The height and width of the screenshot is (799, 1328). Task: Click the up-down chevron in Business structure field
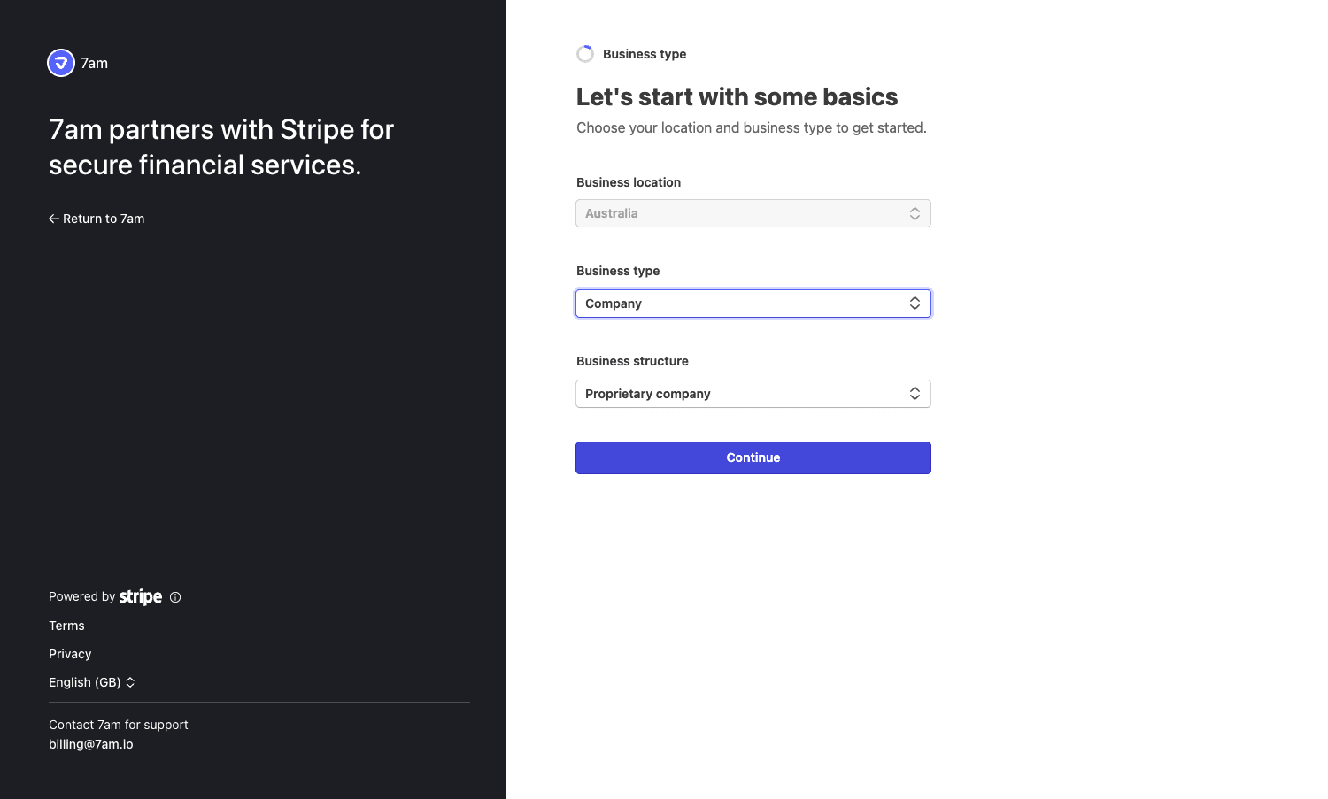(915, 394)
